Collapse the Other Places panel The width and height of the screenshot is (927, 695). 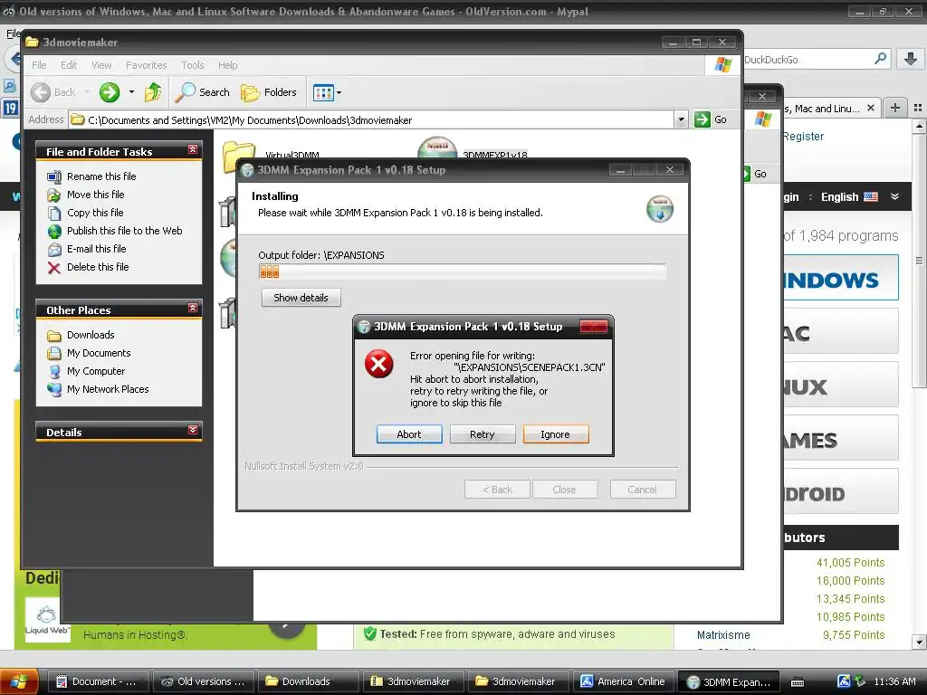point(193,308)
